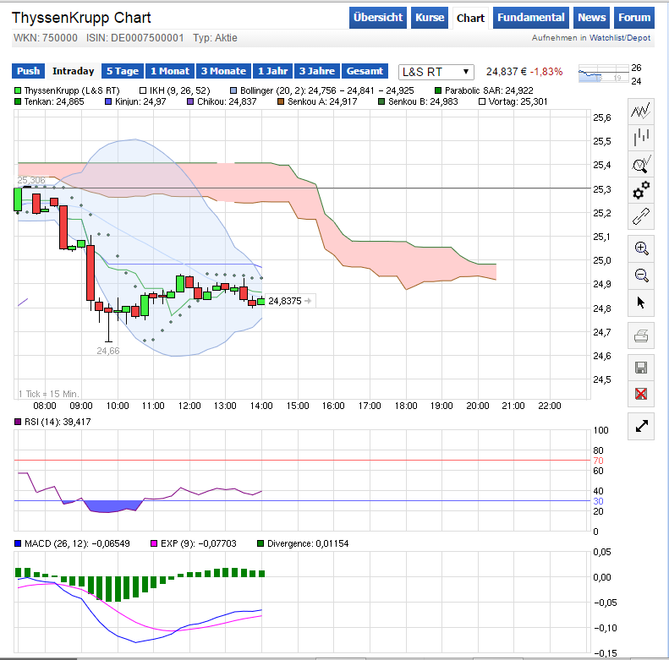Select the line chart type icon
The height and width of the screenshot is (660, 669).
point(641,110)
